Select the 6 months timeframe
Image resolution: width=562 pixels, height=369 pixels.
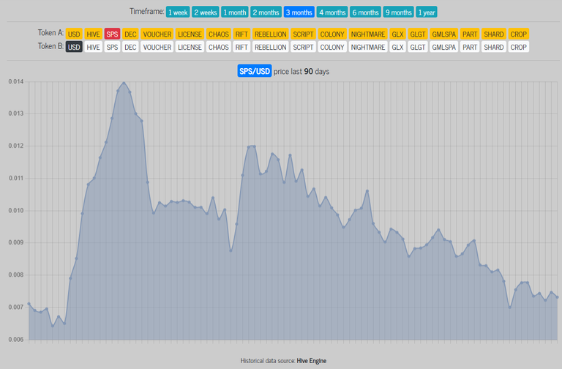365,12
